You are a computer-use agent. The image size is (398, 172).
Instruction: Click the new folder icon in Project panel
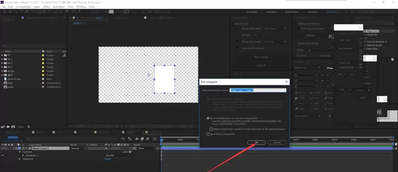[x=8, y=127]
